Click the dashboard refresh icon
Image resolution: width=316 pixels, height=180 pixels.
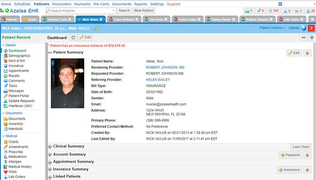(73, 37)
